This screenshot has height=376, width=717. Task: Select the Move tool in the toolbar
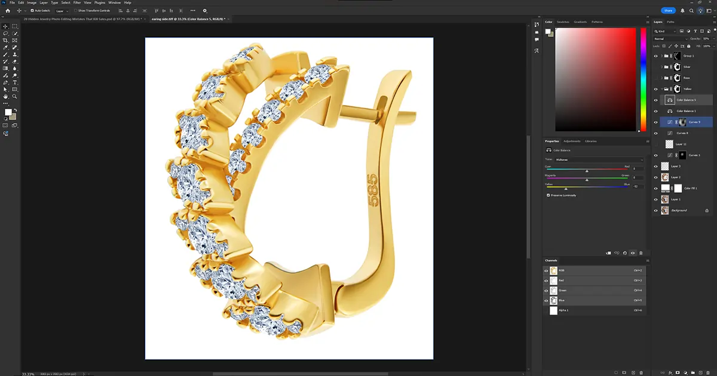point(6,26)
